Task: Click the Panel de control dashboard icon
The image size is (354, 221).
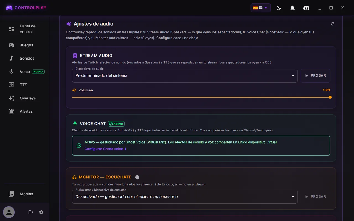Action: pyautogui.click(x=11, y=29)
